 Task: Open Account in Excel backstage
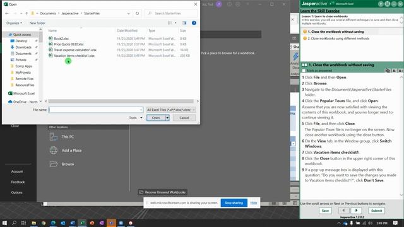pyautogui.click(x=17, y=172)
